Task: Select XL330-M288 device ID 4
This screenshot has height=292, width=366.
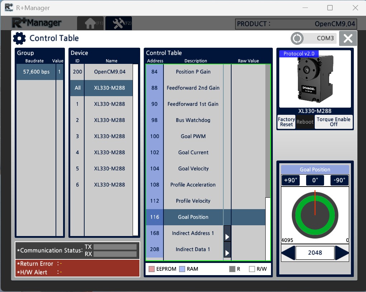Action: click(101, 152)
